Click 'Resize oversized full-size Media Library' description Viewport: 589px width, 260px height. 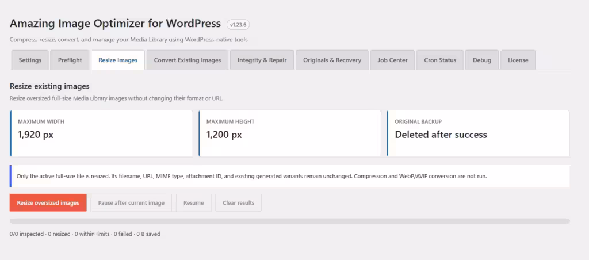(x=116, y=99)
